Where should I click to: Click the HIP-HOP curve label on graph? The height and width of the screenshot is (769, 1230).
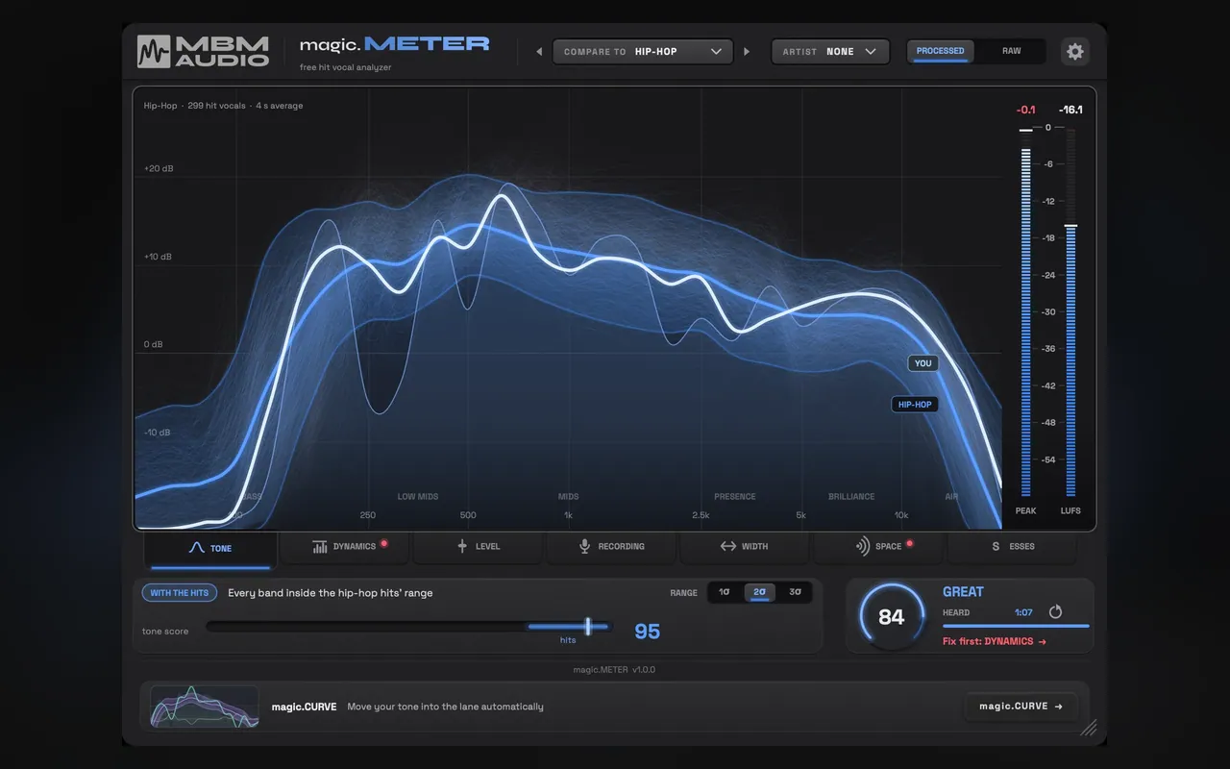tap(915, 405)
